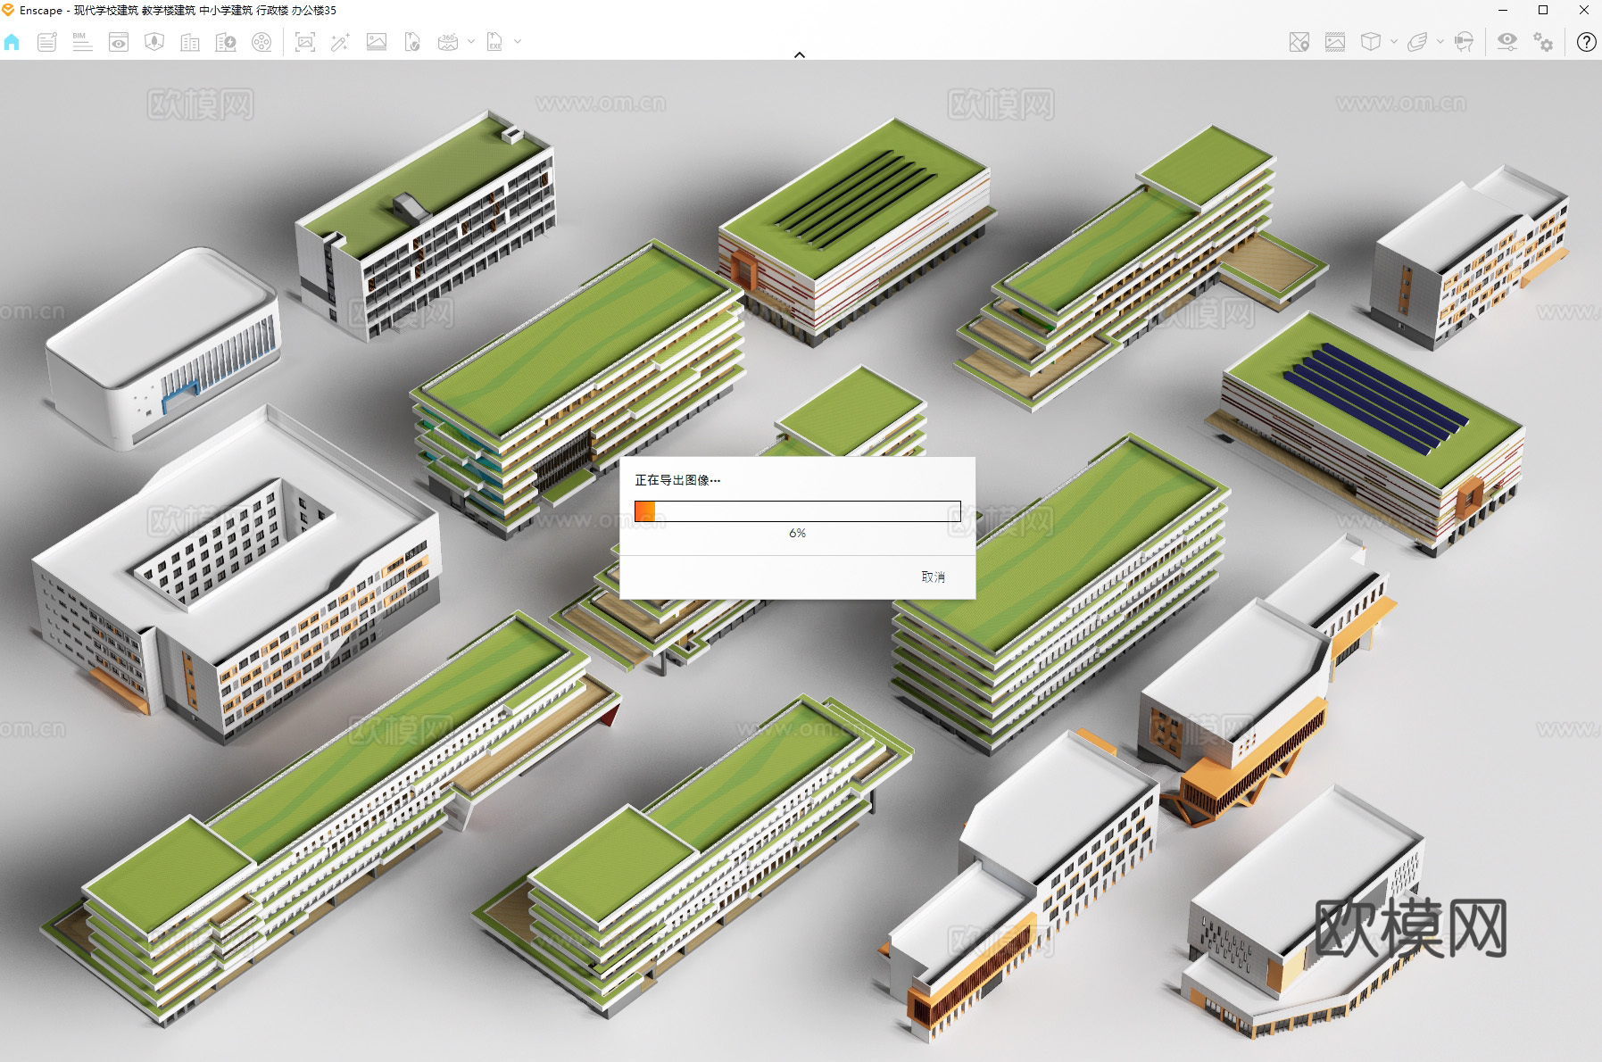
Task: Expand the EXE export dropdown arrow
Action: pyautogui.click(x=518, y=41)
